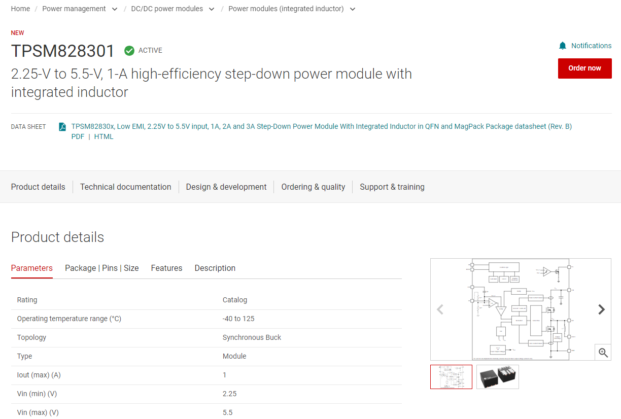Click the Topology parameter label

click(x=31, y=337)
